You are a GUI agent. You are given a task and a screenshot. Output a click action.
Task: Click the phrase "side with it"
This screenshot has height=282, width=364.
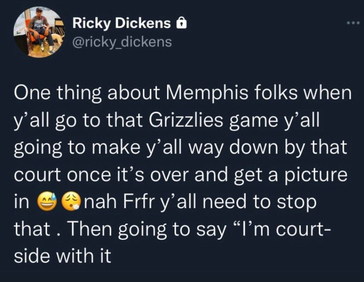point(63,256)
